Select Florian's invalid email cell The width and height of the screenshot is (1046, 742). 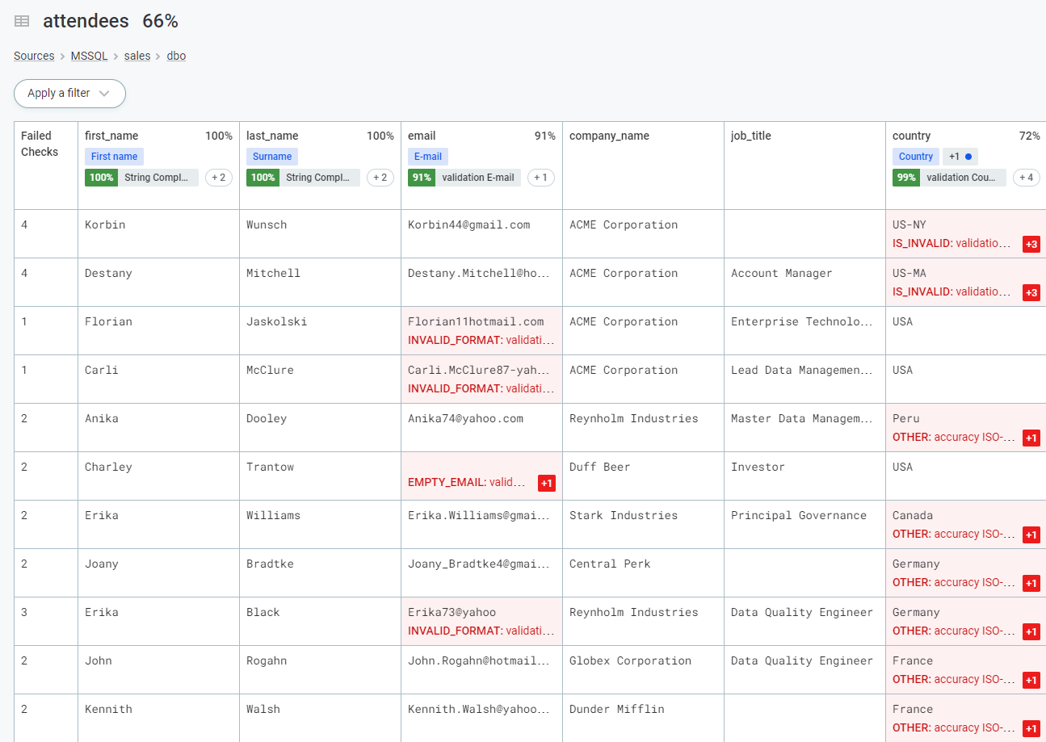[x=481, y=330]
